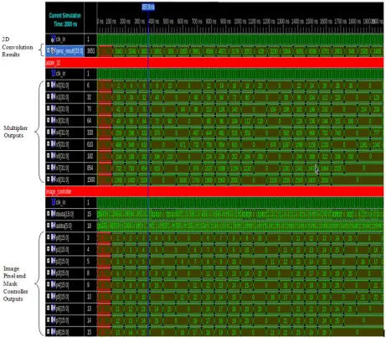Click the addra value cell showing 18

click(90, 226)
